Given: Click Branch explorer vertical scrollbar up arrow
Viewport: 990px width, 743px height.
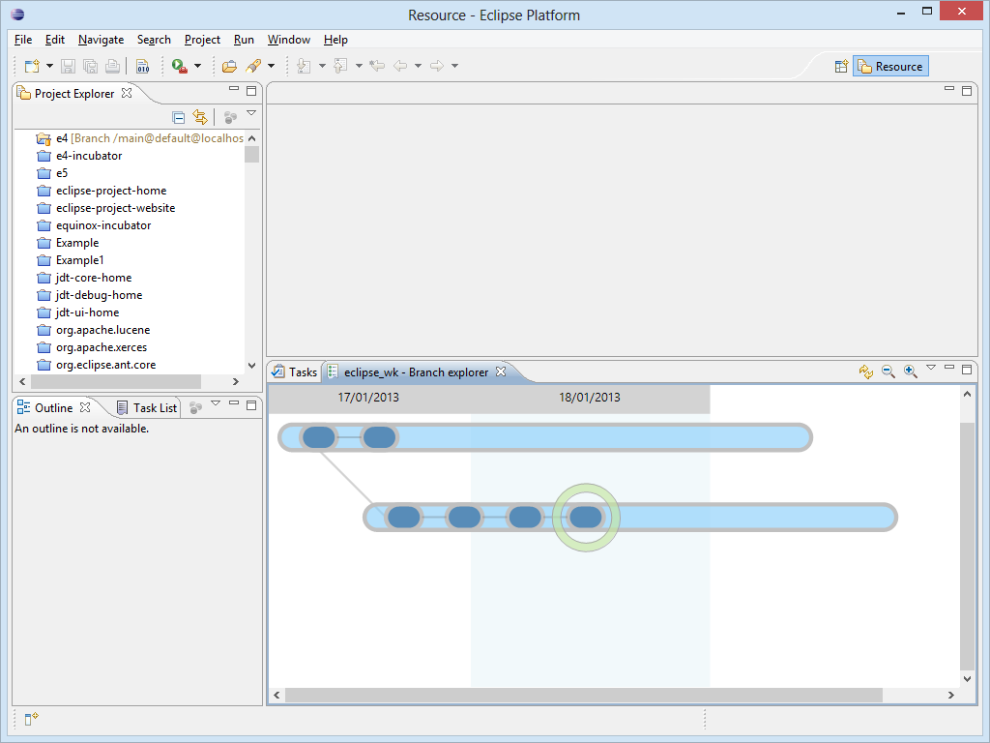Looking at the screenshot, I should [967, 395].
